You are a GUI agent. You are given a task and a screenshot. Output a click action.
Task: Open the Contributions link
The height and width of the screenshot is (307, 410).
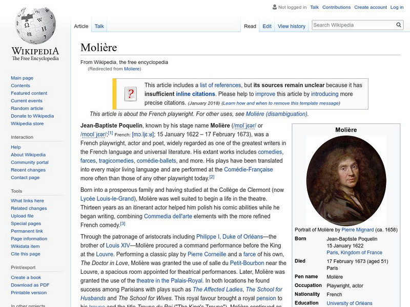click(336, 7)
